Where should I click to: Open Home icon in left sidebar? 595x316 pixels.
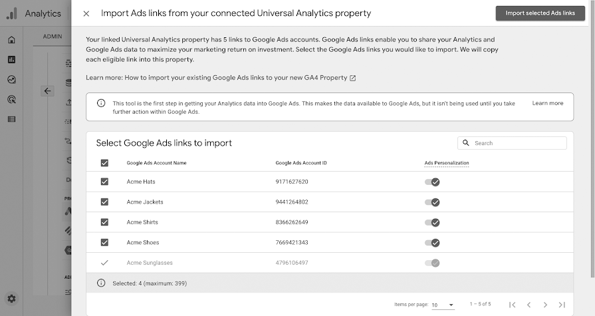pyautogui.click(x=11, y=40)
